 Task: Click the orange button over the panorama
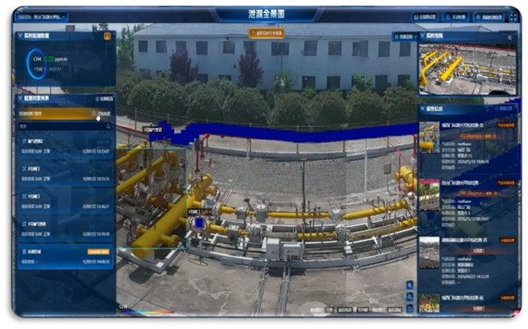266,33
